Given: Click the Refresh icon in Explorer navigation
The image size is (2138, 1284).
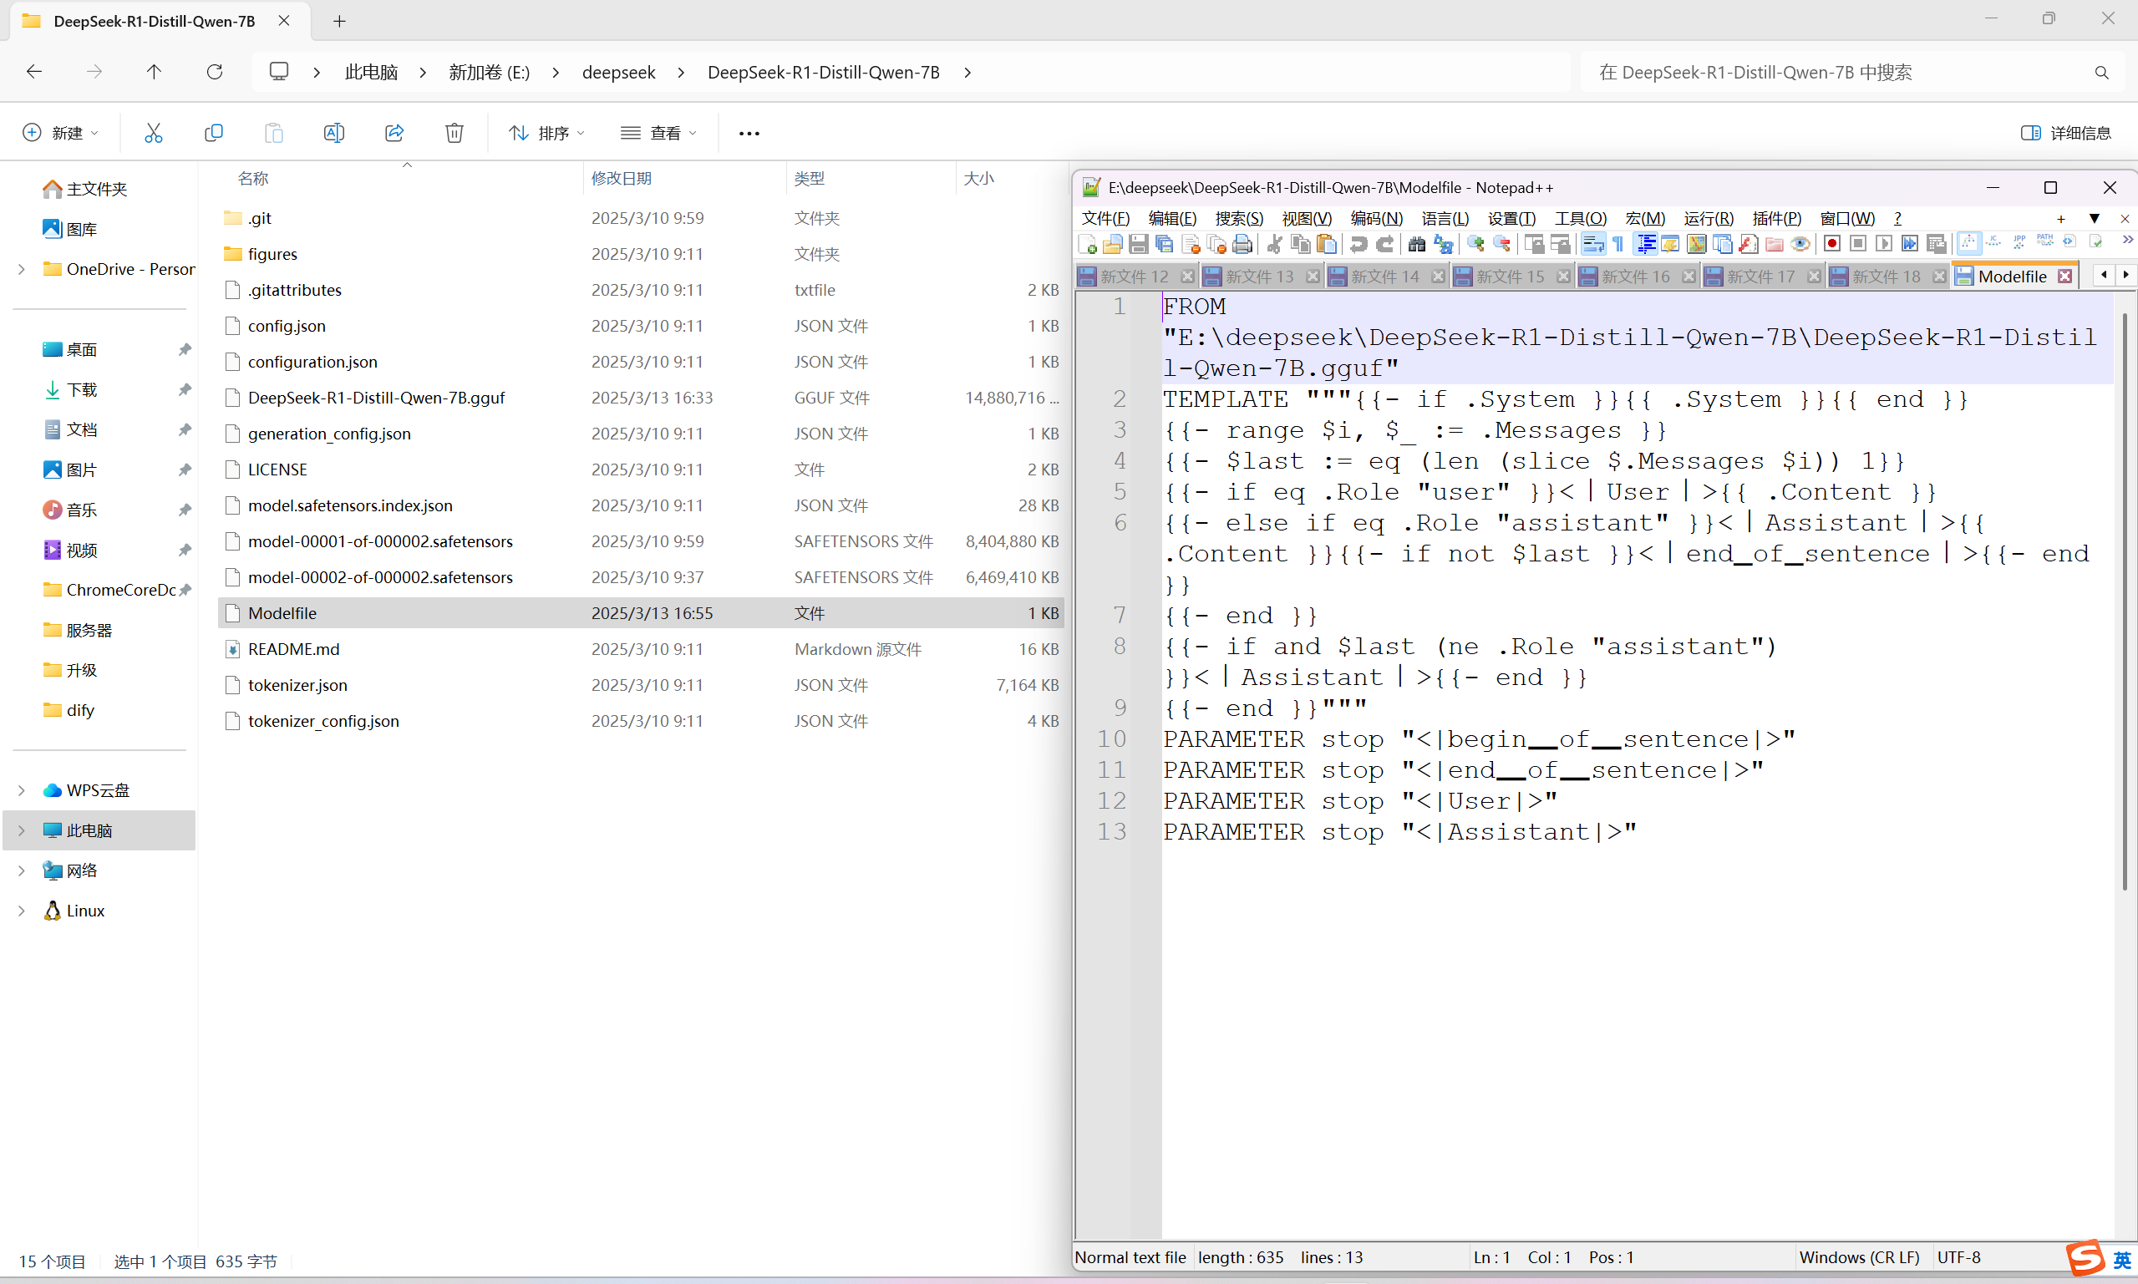Looking at the screenshot, I should [x=215, y=72].
